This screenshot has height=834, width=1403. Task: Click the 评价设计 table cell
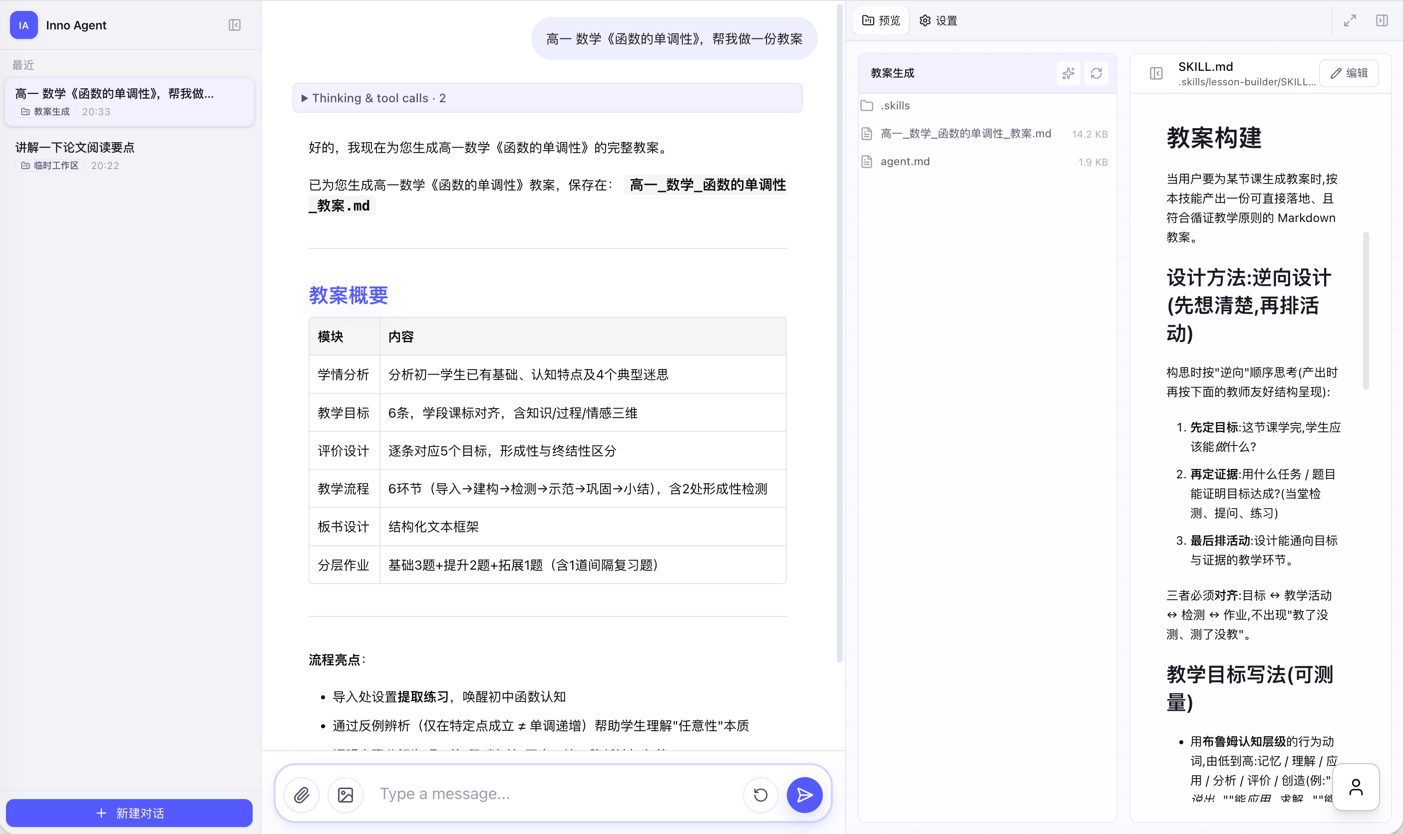[344, 451]
